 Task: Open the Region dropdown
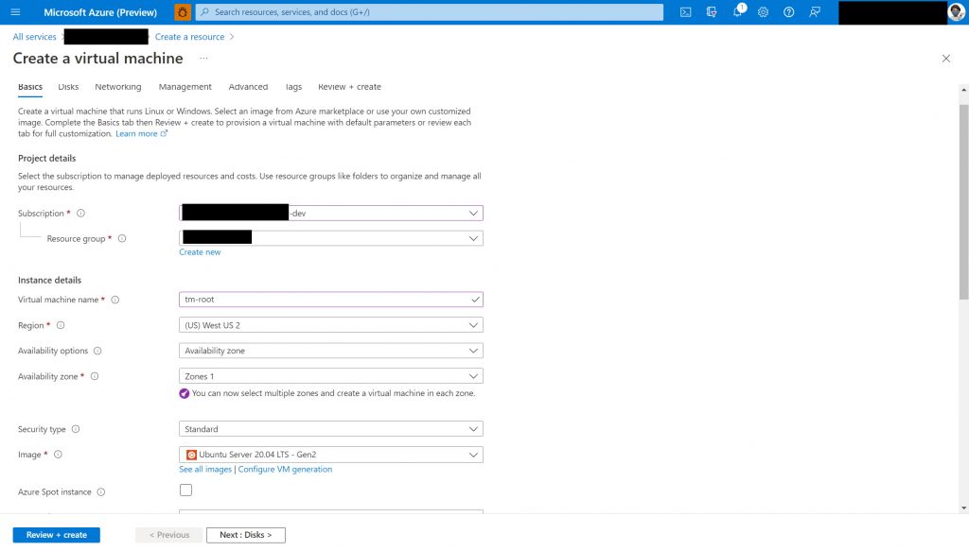[331, 325]
